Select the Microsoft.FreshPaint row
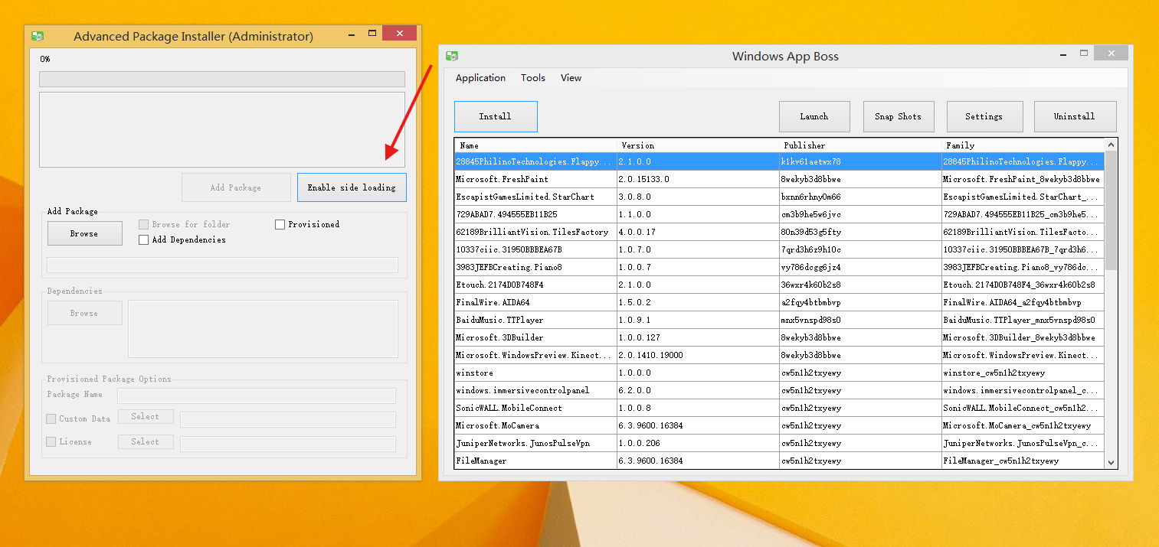Viewport: 1159px width, 547px height. pos(780,179)
